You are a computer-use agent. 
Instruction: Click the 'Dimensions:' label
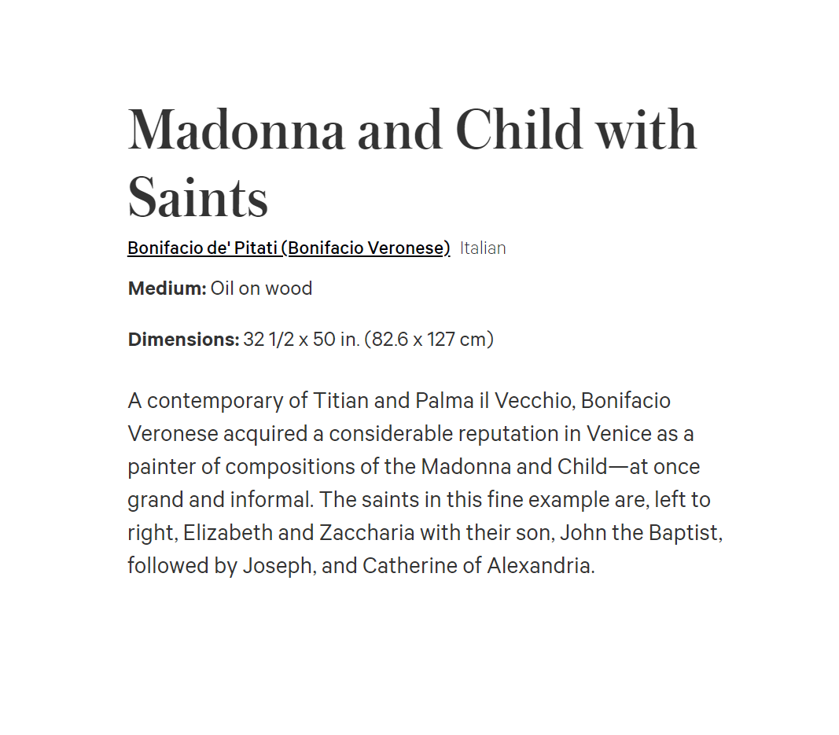(183, 339)
